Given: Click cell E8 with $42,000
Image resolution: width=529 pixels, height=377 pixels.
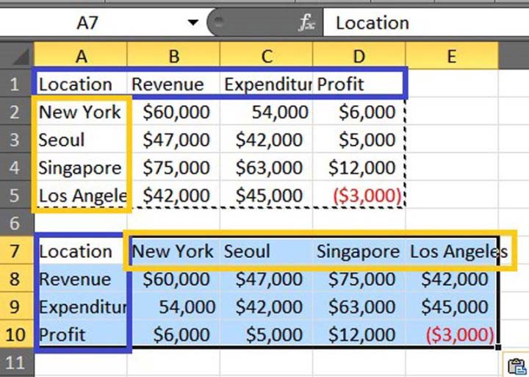Looking at the screenshot, I should 452,279.
